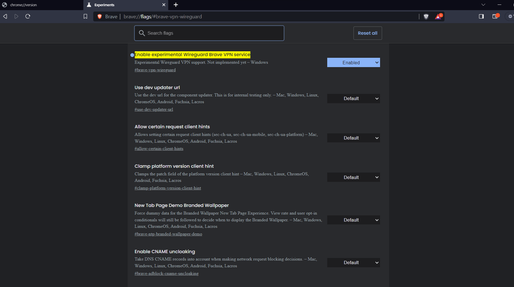Expand the Enable CNAME uncloaking dropdown
This screenshot has width=514, height=287.
coord(353,262)
